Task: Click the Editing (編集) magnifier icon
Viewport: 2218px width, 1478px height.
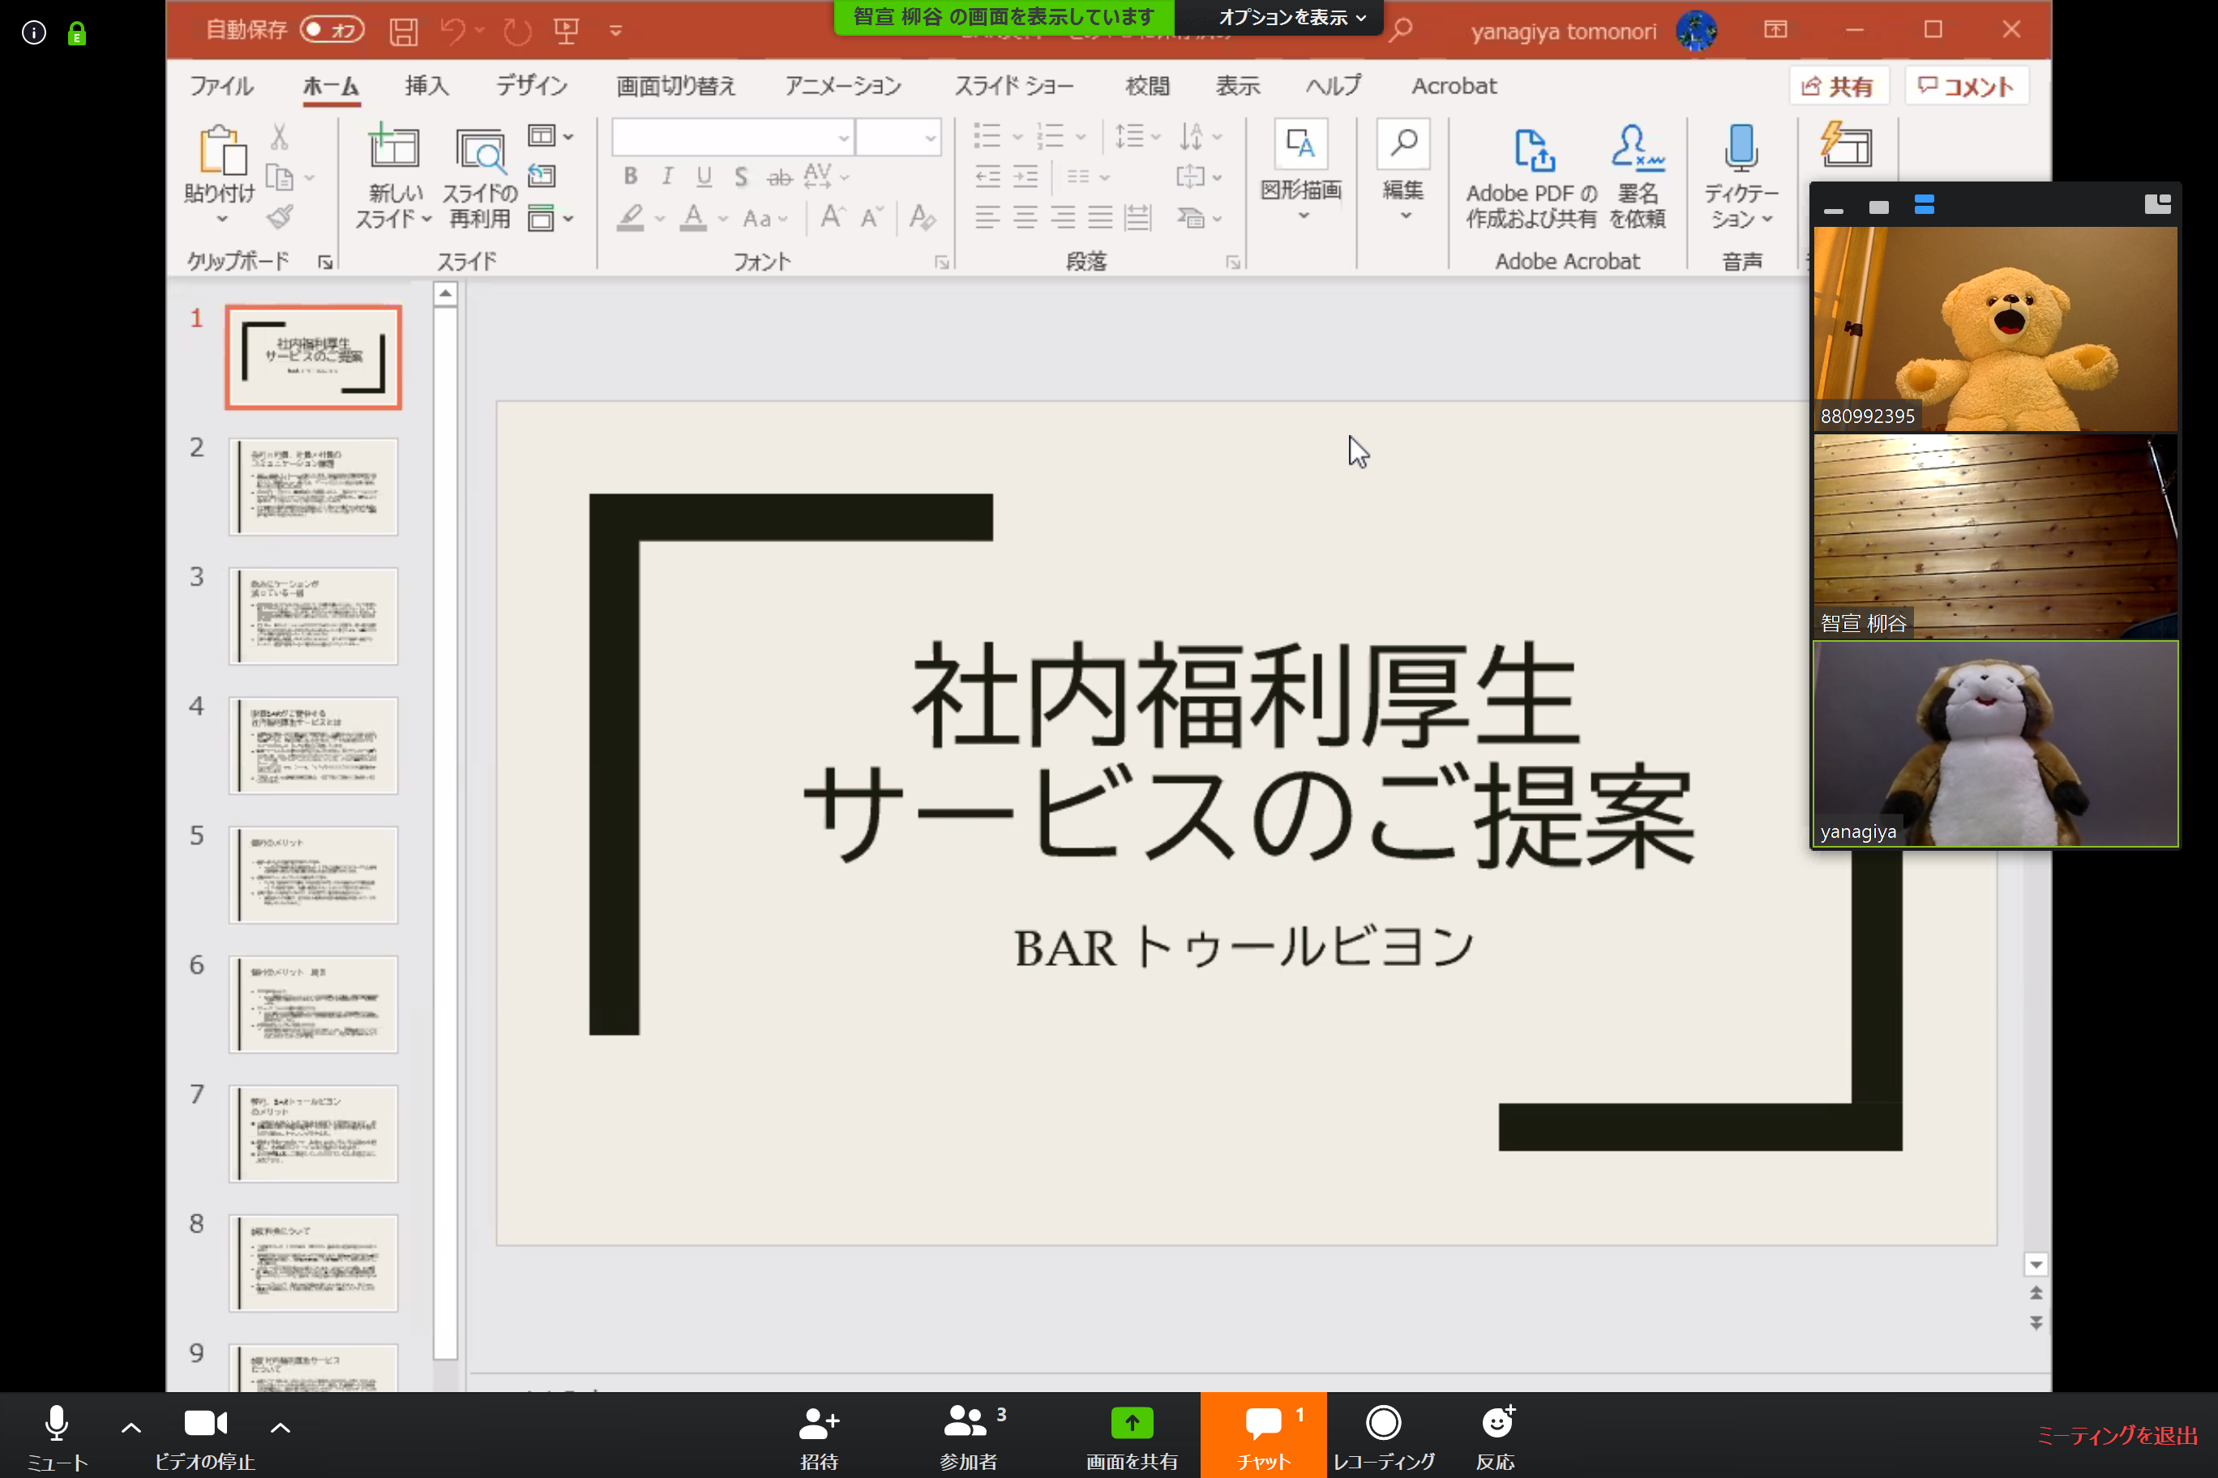Action: tap(1403, 144)
